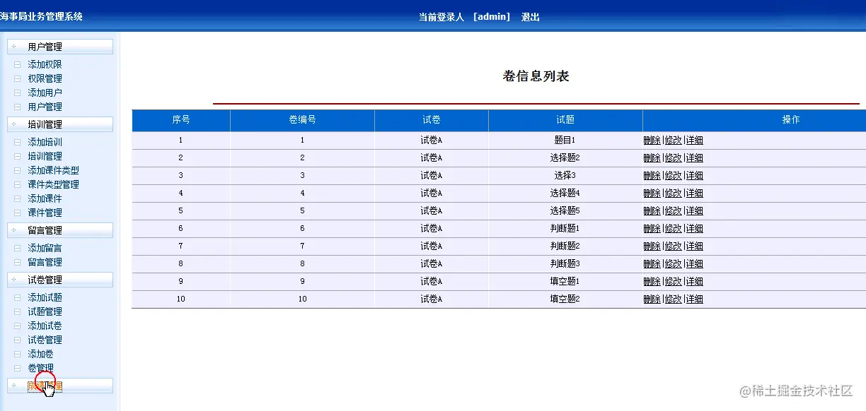Expand the 培训管理 section header plus icon

12,124
